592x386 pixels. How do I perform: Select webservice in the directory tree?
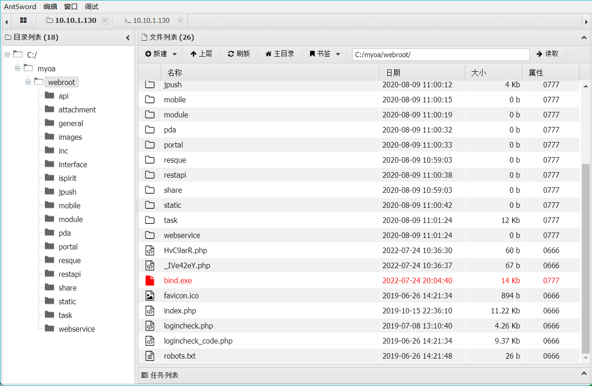tap(77, 329)
